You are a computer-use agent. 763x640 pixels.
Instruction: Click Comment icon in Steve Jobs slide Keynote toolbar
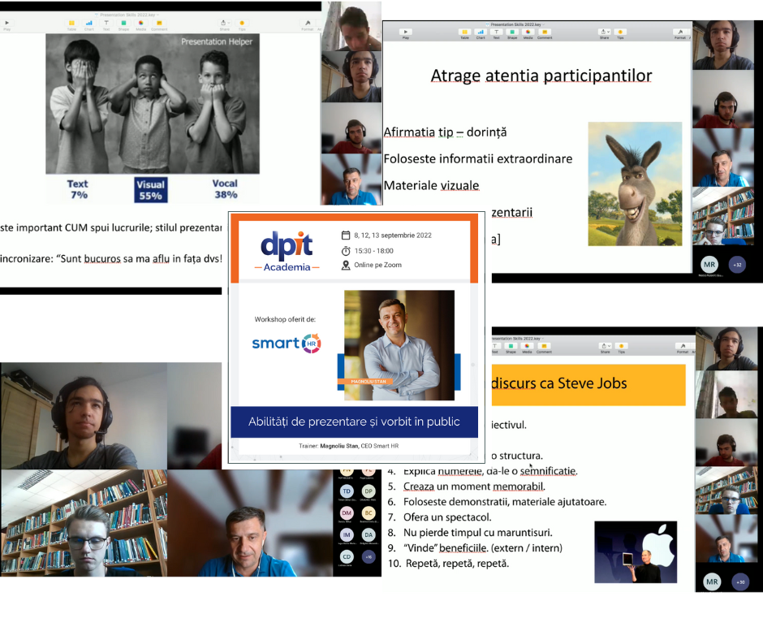tap(544, 346)
